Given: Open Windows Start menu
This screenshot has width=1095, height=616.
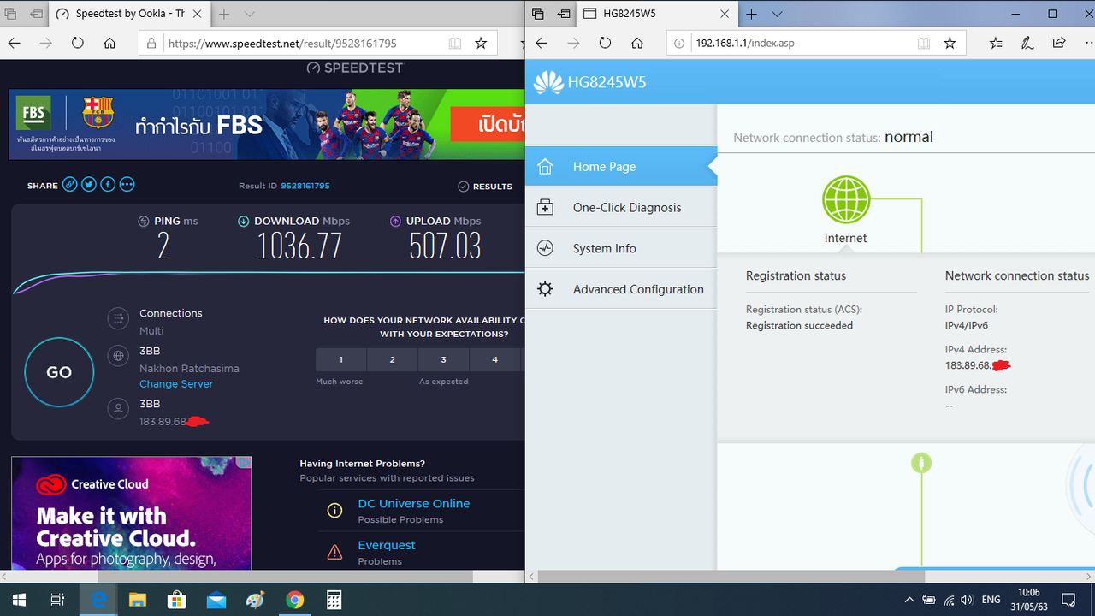Looking at the screenshot, I should 18,600.
